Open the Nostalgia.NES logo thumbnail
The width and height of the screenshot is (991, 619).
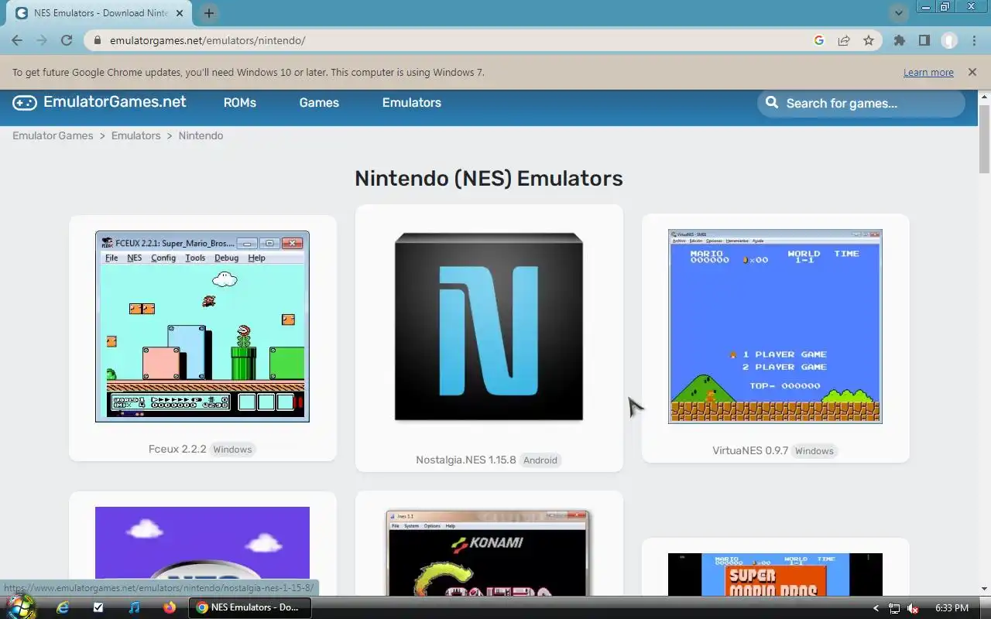[x=489, y=327]
